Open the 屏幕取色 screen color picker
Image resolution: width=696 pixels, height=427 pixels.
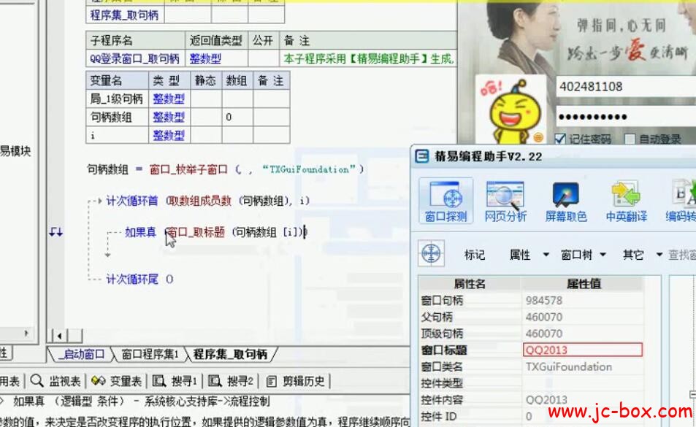point(565,201)
